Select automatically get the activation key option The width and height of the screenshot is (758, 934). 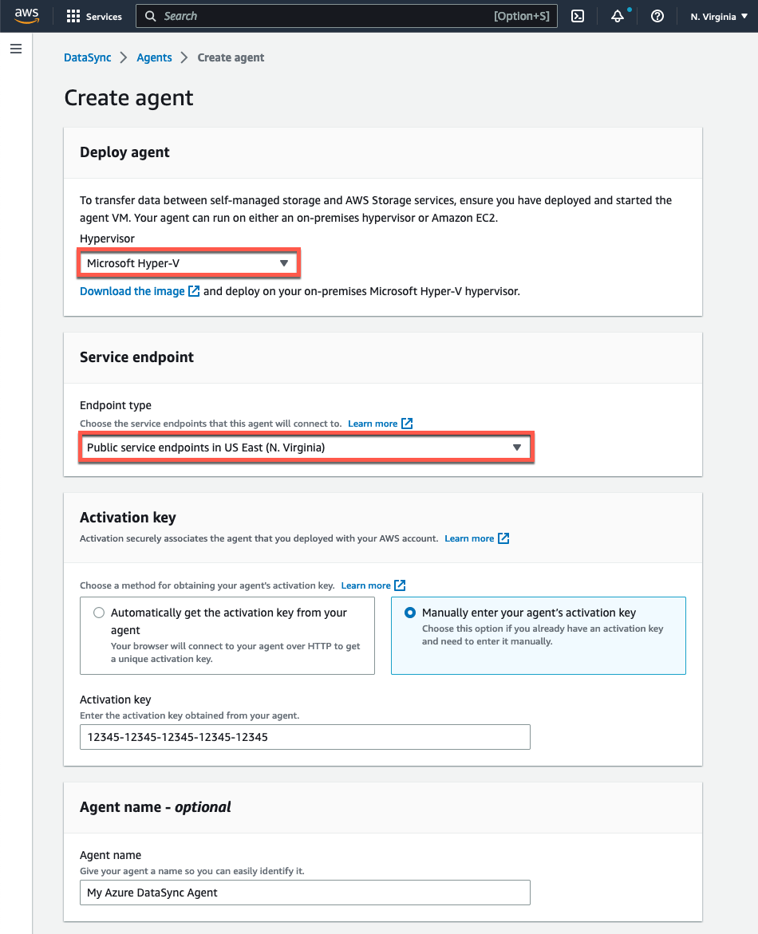(x=98, y=613)
